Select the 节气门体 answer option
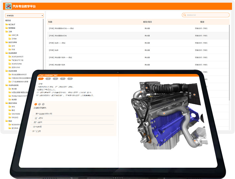This screenshot has height=179, width=235. pos(30,131)
